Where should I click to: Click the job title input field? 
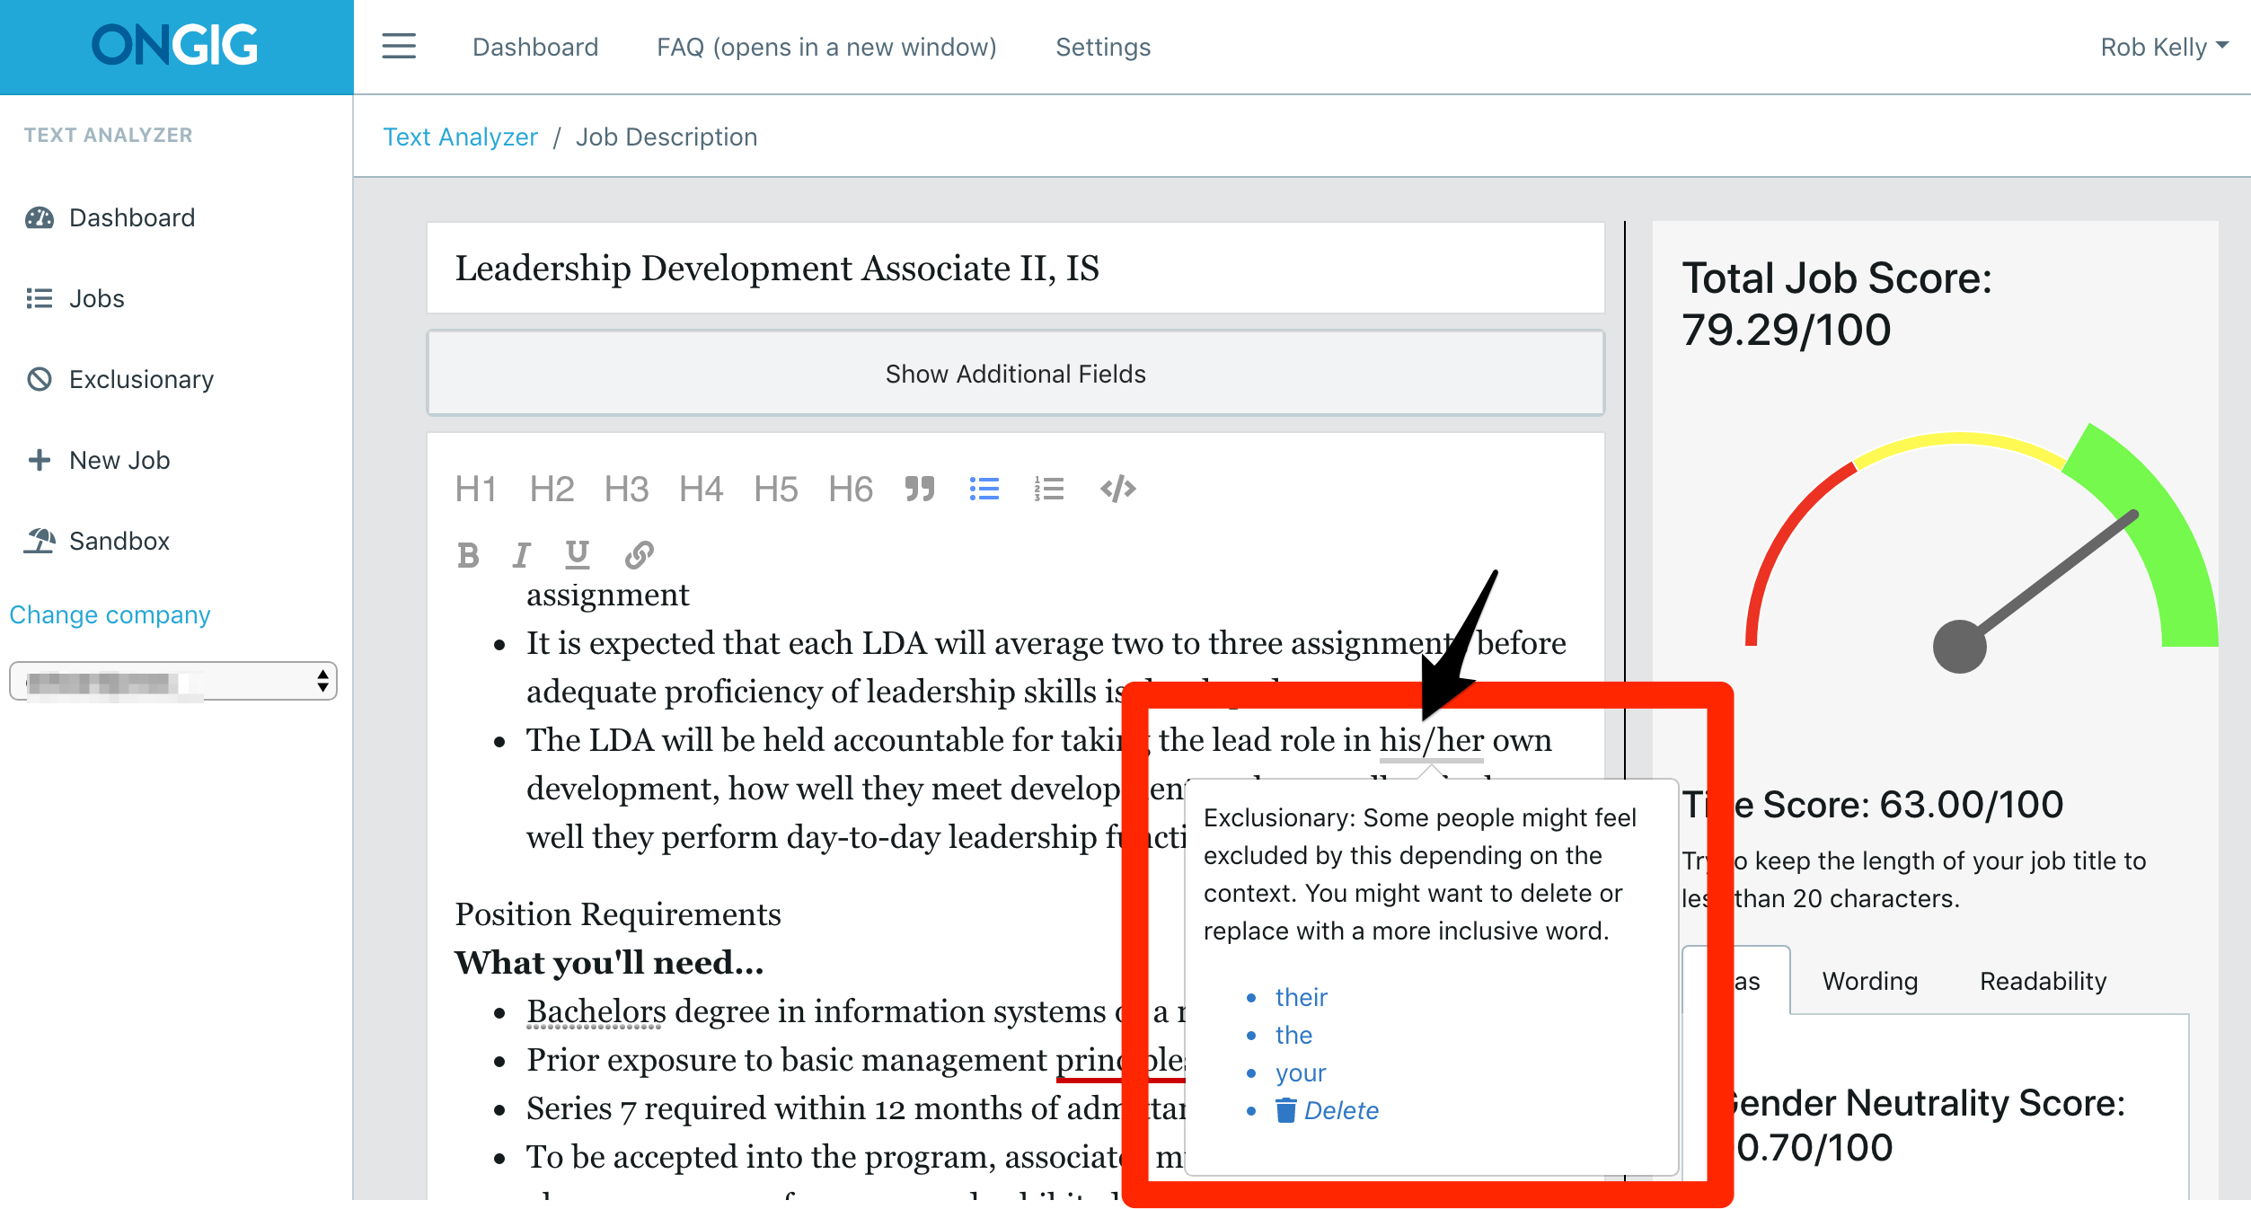click(x=1016, y=268)
